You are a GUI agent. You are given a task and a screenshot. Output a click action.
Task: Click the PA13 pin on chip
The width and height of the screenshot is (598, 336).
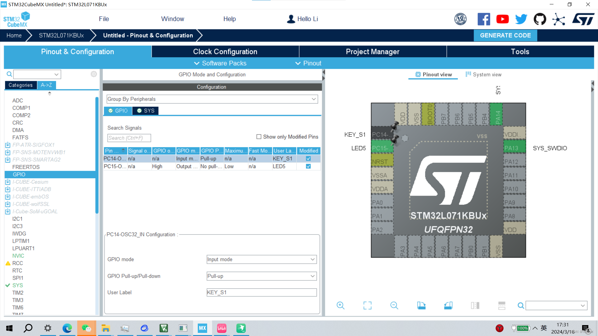tap(514, 148)
